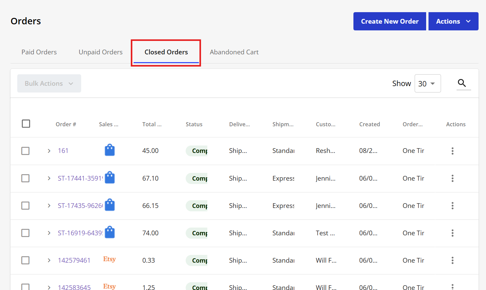Open actions menu for order 161
The height and width of the screenshot is (290, 486).
pyautogui.click(x=453, y=151)
